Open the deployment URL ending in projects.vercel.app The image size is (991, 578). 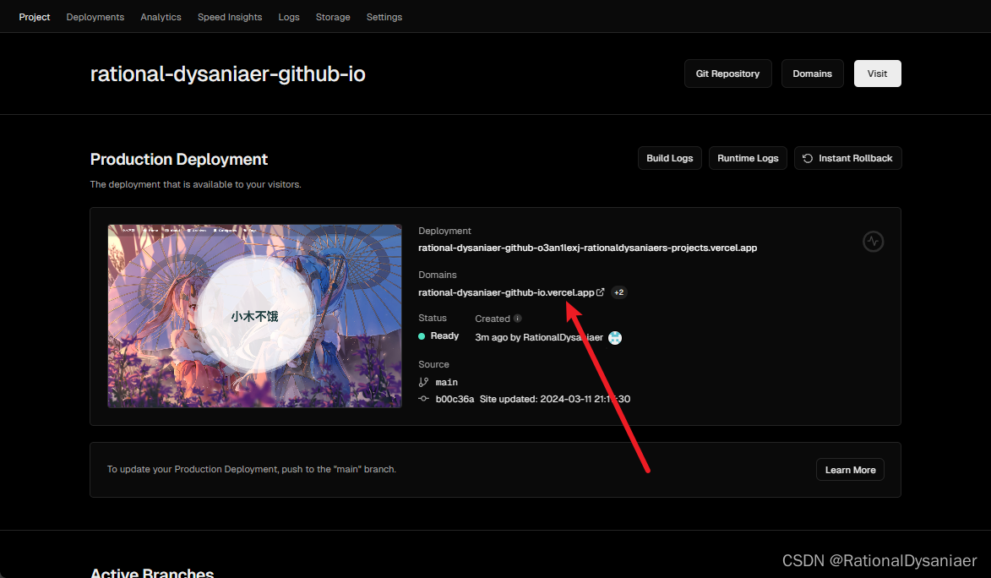pyautogui.click(x=587, y=248)
